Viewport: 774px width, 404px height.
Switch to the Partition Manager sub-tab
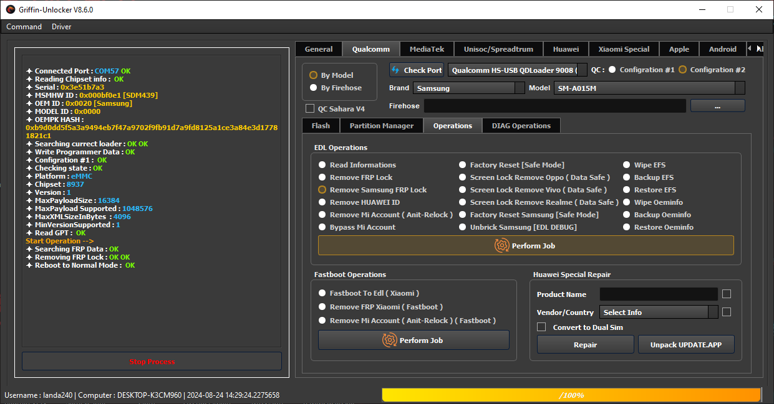382,126
